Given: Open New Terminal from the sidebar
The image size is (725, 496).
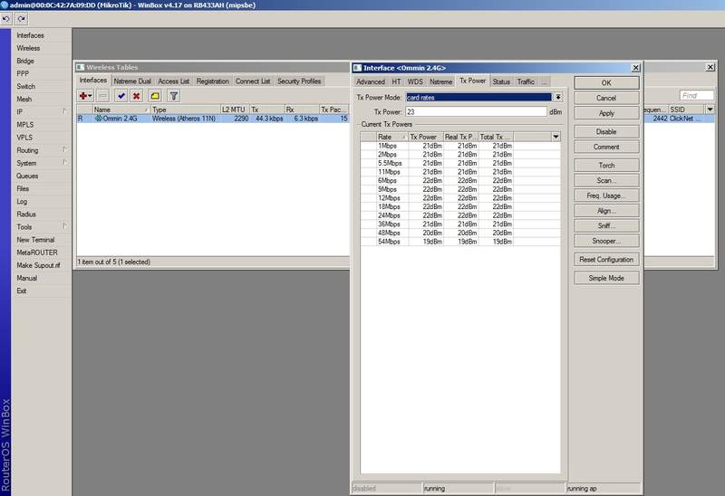Looking at the screenshot, I should (x=35, y=240).
